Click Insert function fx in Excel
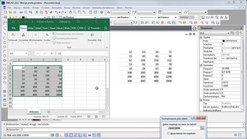 52,54
